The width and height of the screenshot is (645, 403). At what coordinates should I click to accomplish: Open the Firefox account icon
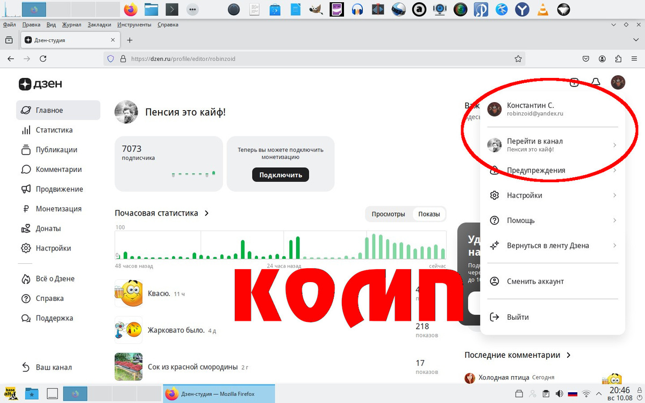coord(603,59)
